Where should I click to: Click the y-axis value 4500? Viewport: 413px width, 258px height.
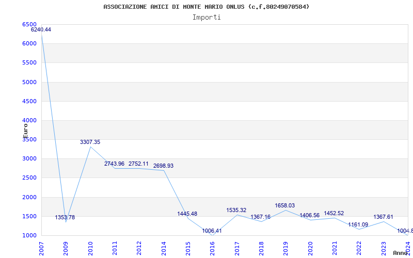[x=29, y=101]
